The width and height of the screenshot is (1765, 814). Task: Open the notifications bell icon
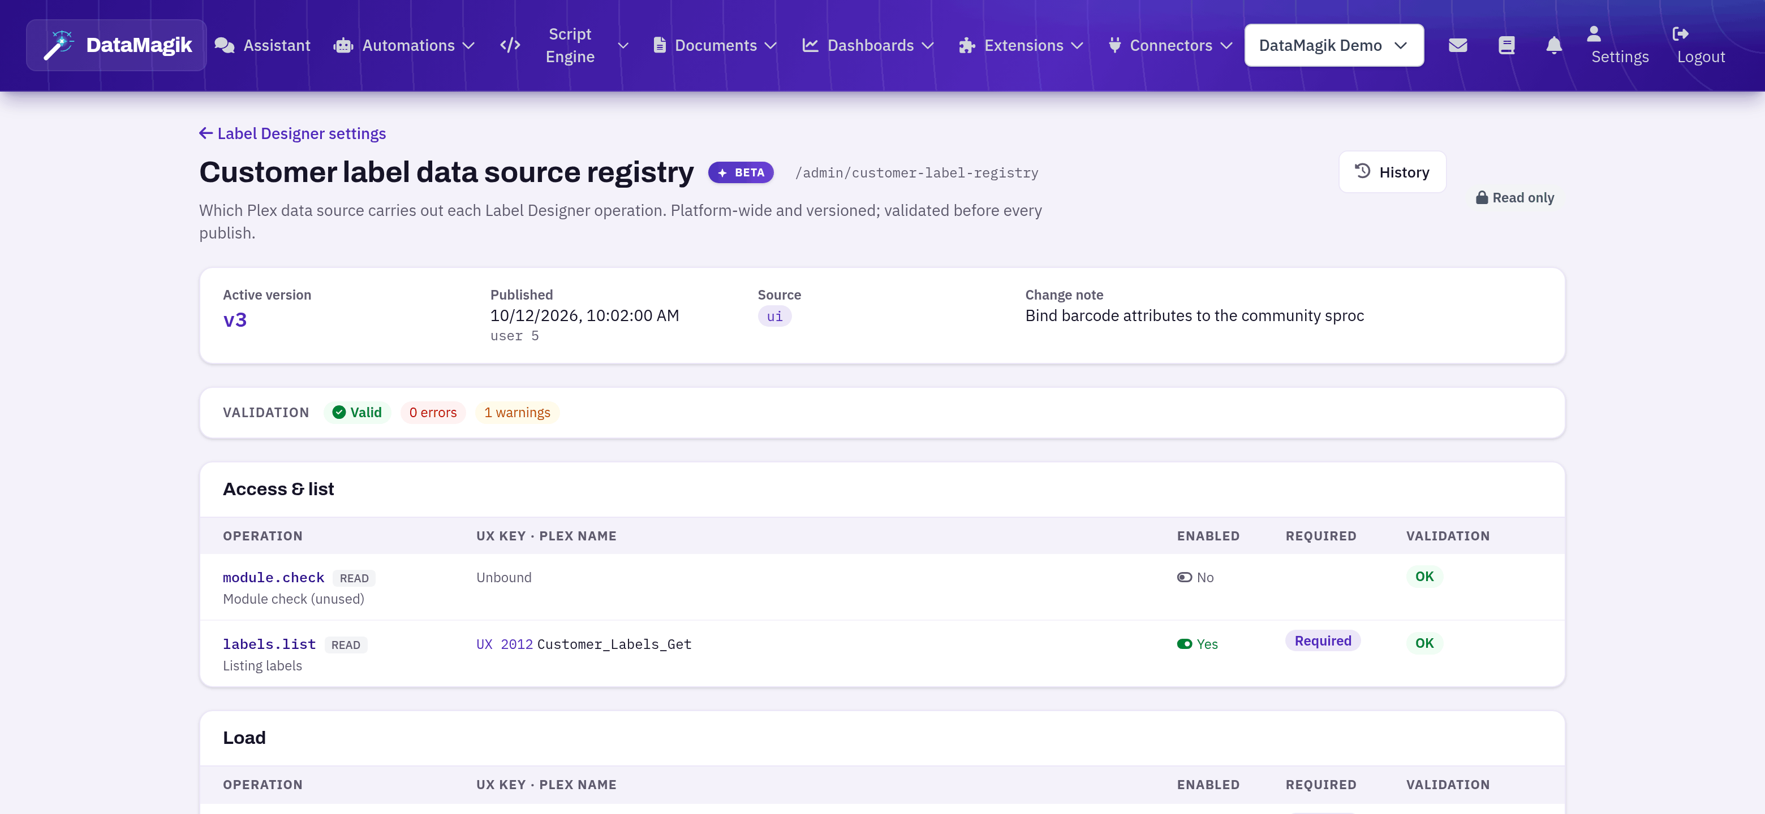[x=1554, y=45]
